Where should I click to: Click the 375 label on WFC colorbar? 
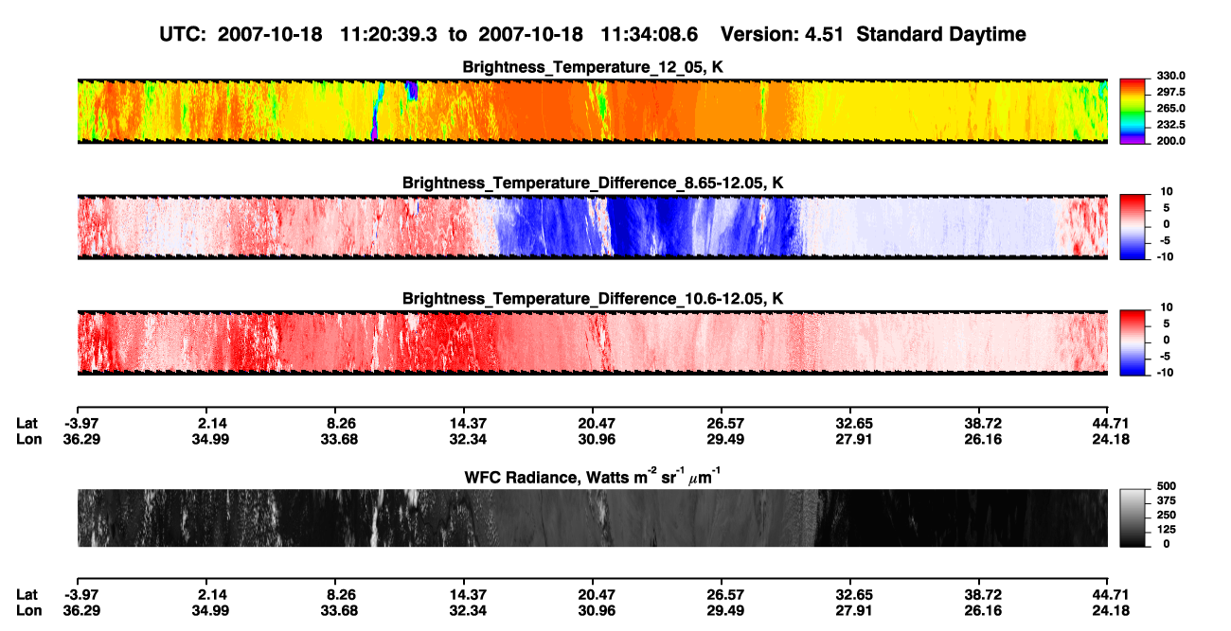pos(1168,500)
